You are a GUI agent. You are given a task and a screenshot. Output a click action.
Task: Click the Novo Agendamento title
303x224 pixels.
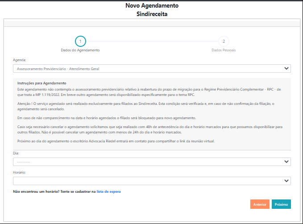pos(152,6)
